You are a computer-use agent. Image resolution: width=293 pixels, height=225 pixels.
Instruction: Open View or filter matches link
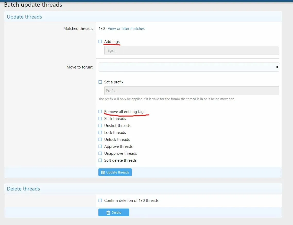(x=126, y=29)
